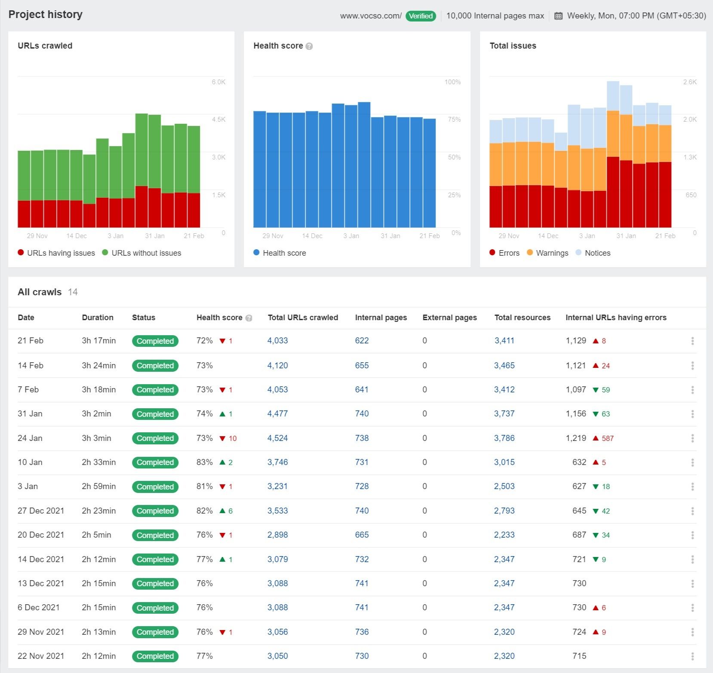Toggle the Notices legend item
The image size is (713, 673).
click(x=593, y=253)
